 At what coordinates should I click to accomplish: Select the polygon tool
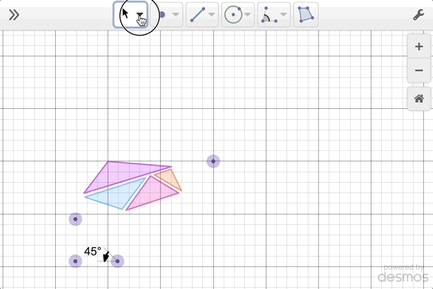coord(306,14)
